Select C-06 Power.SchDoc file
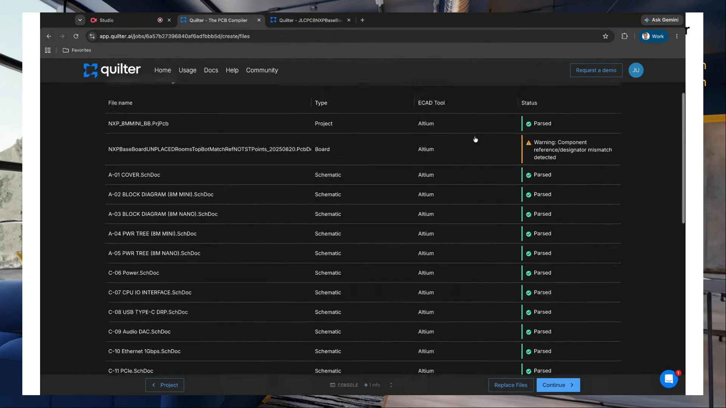The width and height of the screenshot is (726, 408). [x=133, y=273]
